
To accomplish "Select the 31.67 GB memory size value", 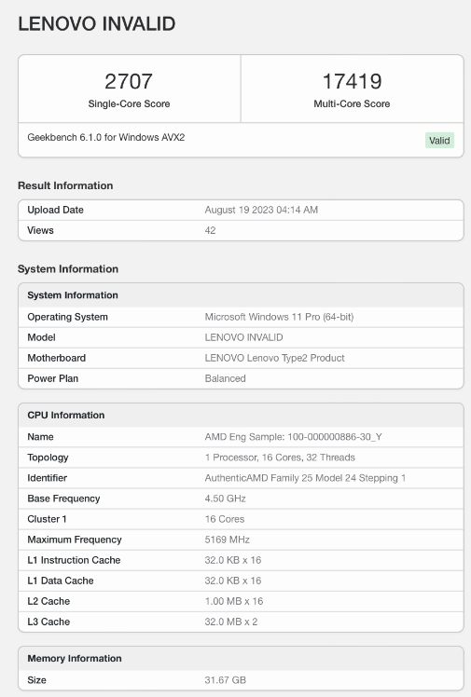I will [x=225, y=679].
